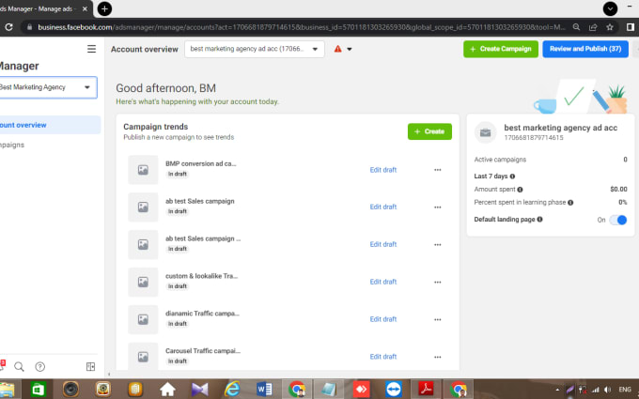
Task: Click info icon next to Default landing page
Action: point(539,219)
